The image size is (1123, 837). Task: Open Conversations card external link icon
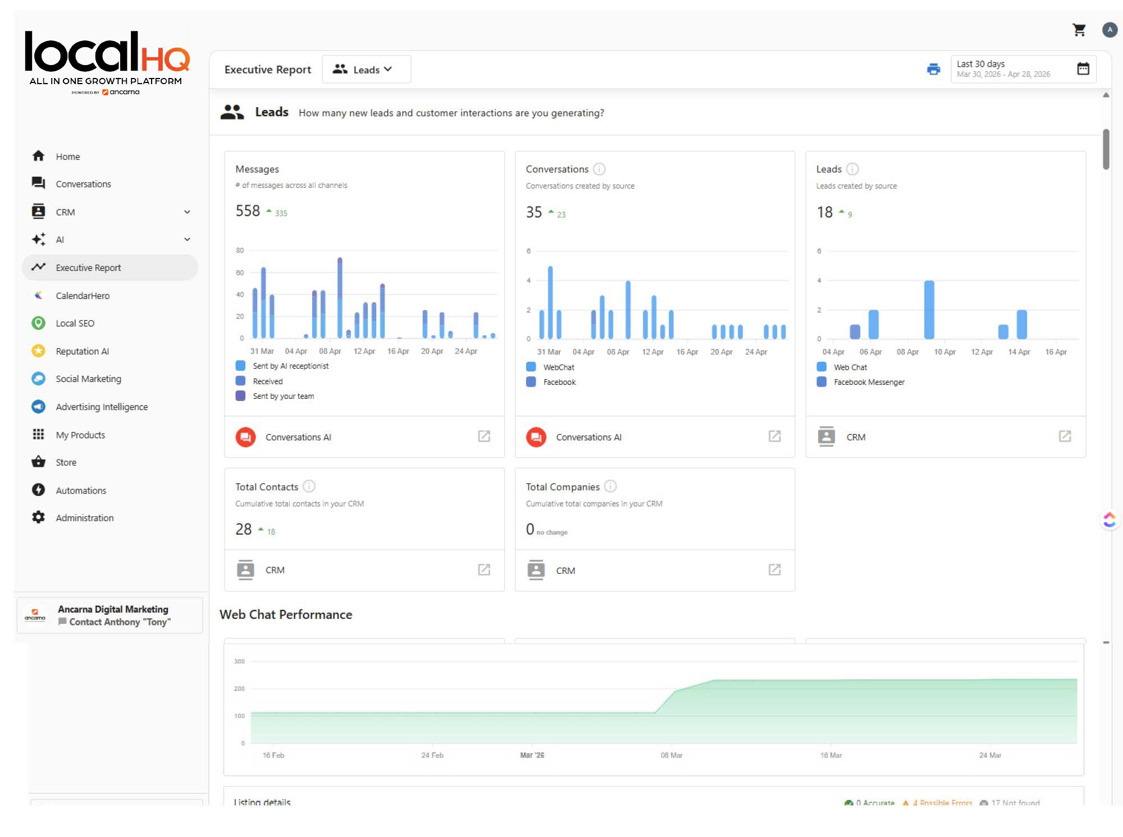click(774, 436)
